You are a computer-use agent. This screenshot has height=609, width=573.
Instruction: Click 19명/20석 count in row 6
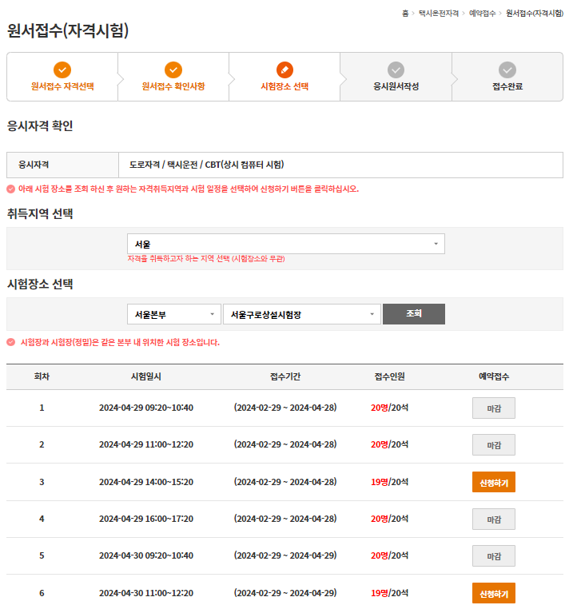tap(390, 593)
